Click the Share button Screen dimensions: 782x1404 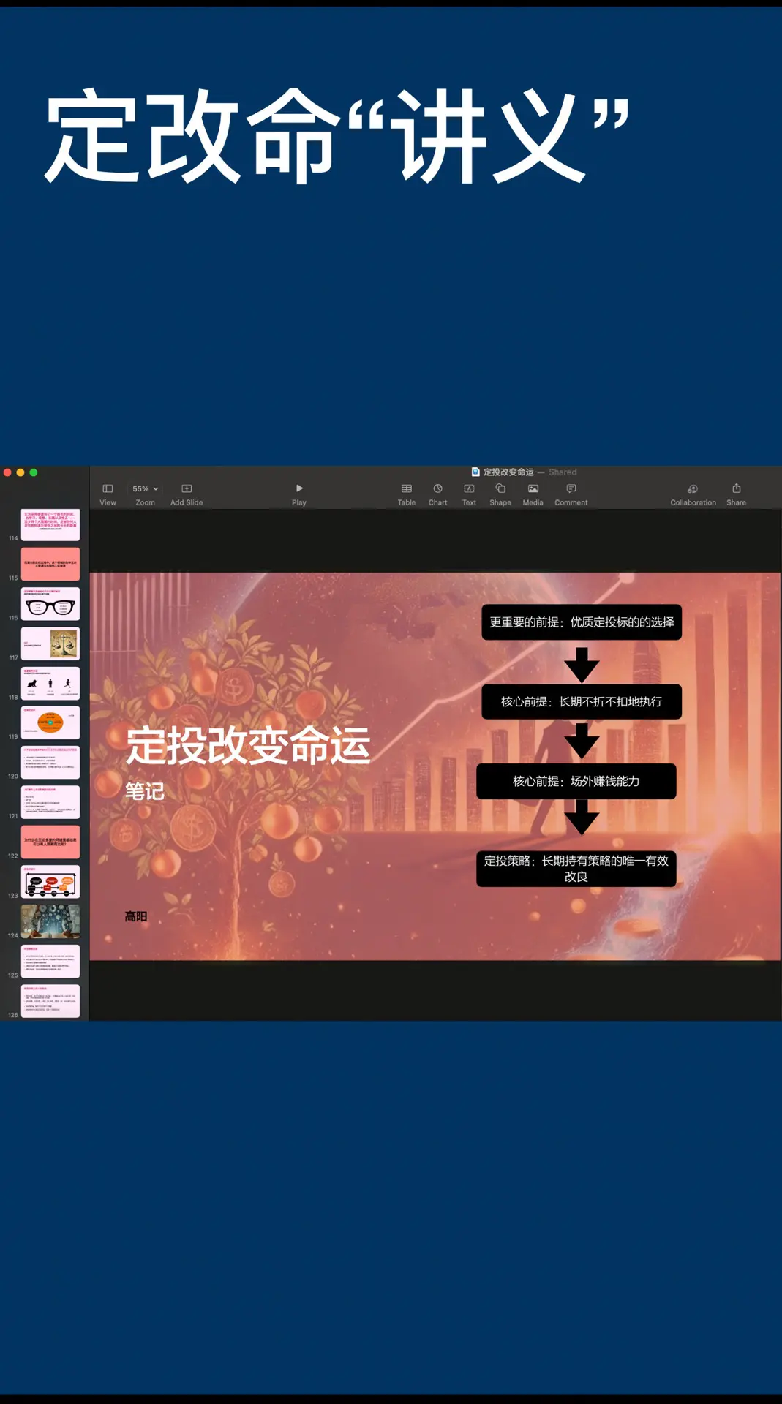coord(736,489)
